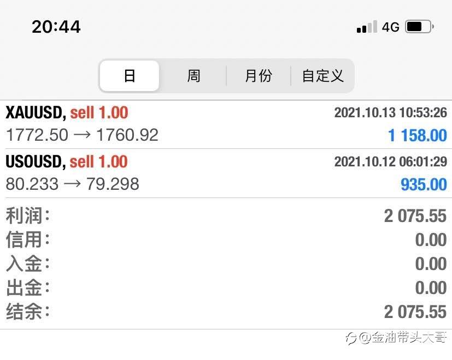
Task: Click the 935.00 profit value
Action: pos(424,184)
